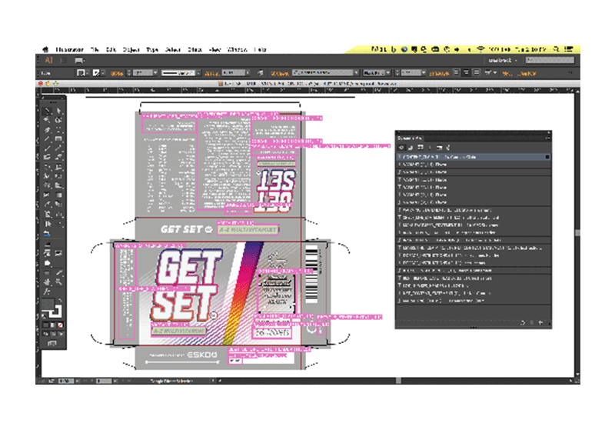Select the Direct Selection tool
The image size is (615, 430).
click(x=58, y=111)
